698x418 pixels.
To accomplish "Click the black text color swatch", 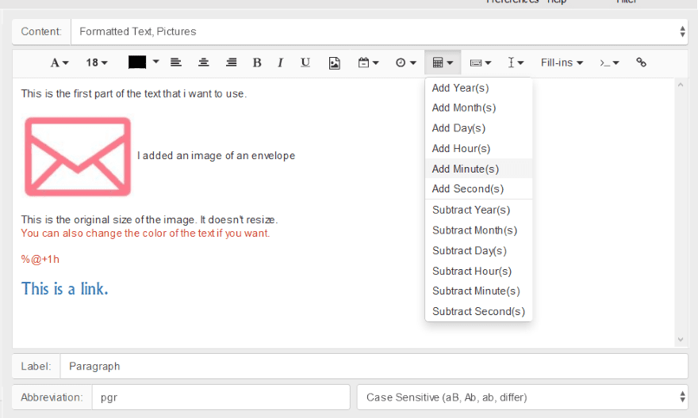I will 137,63.
